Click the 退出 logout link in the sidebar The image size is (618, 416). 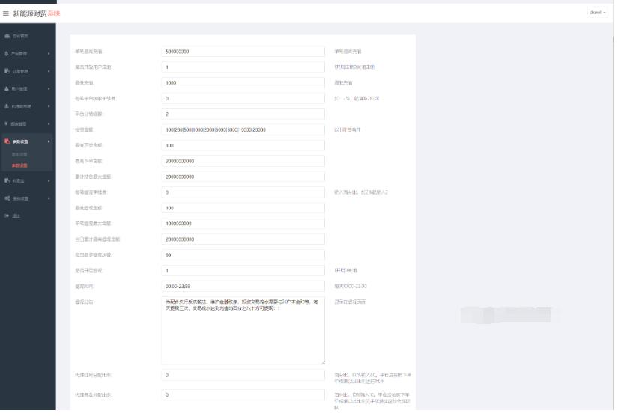coord(16,217)
